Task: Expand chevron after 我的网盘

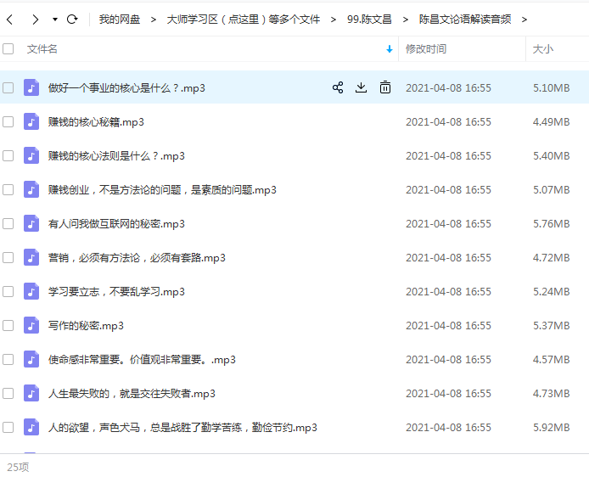Action: 154,20
